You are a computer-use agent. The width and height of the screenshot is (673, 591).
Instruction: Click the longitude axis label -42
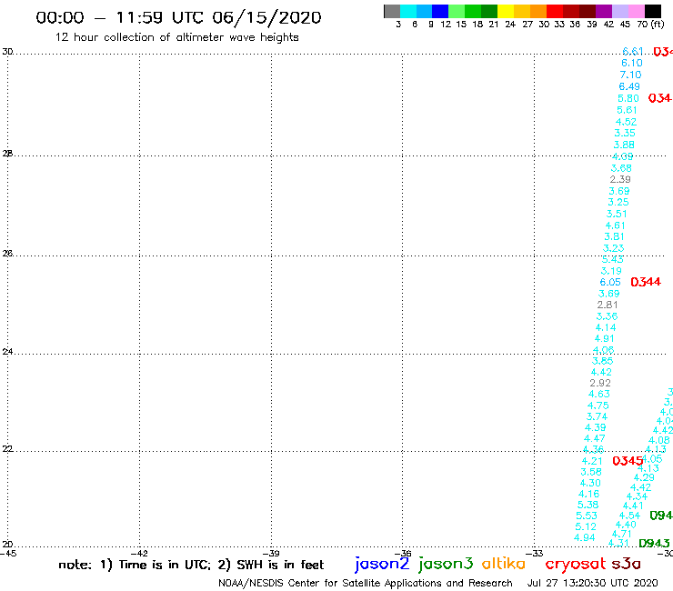pos(139,554)
